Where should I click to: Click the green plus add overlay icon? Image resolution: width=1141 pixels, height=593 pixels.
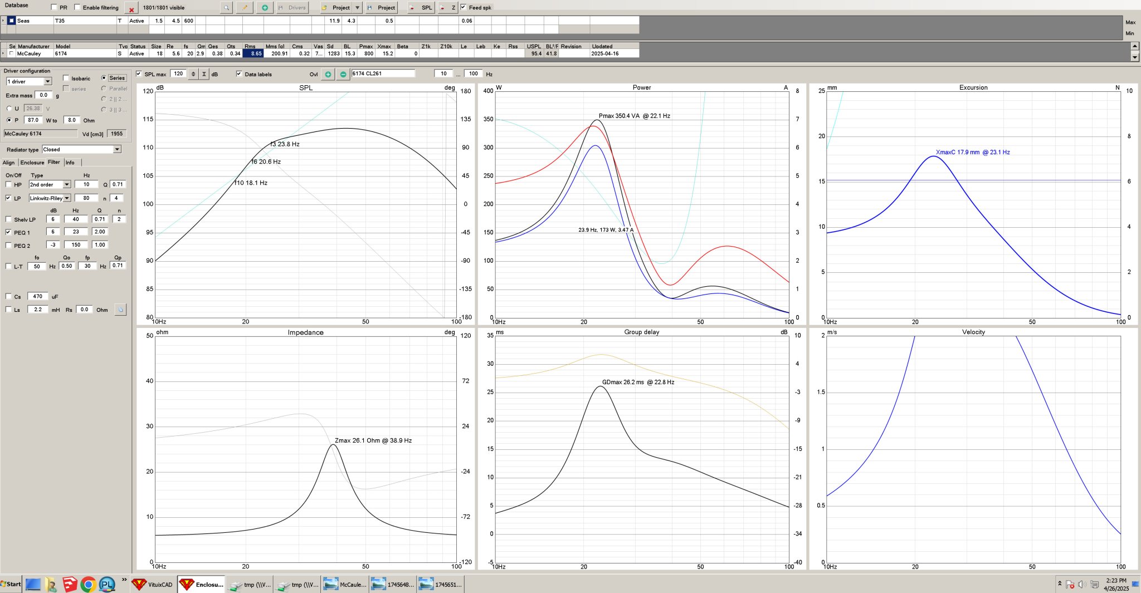pyautogui.click(x=328, y=74)
